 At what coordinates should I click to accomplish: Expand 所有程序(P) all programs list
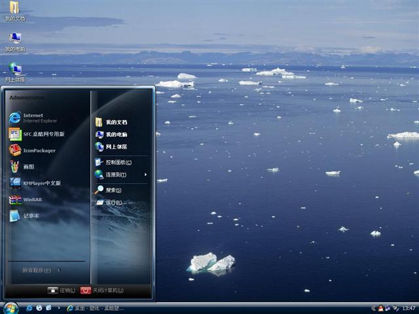(41, 270)
